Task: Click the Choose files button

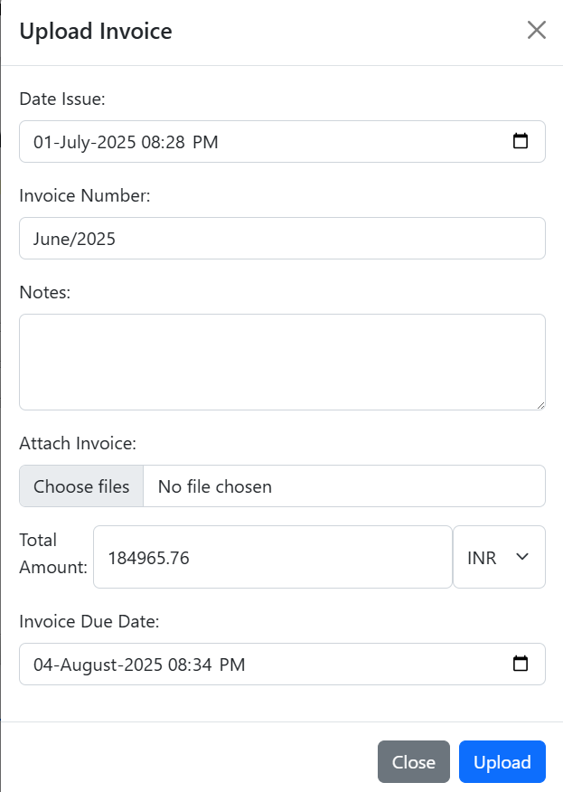Action: coord(81,486)
